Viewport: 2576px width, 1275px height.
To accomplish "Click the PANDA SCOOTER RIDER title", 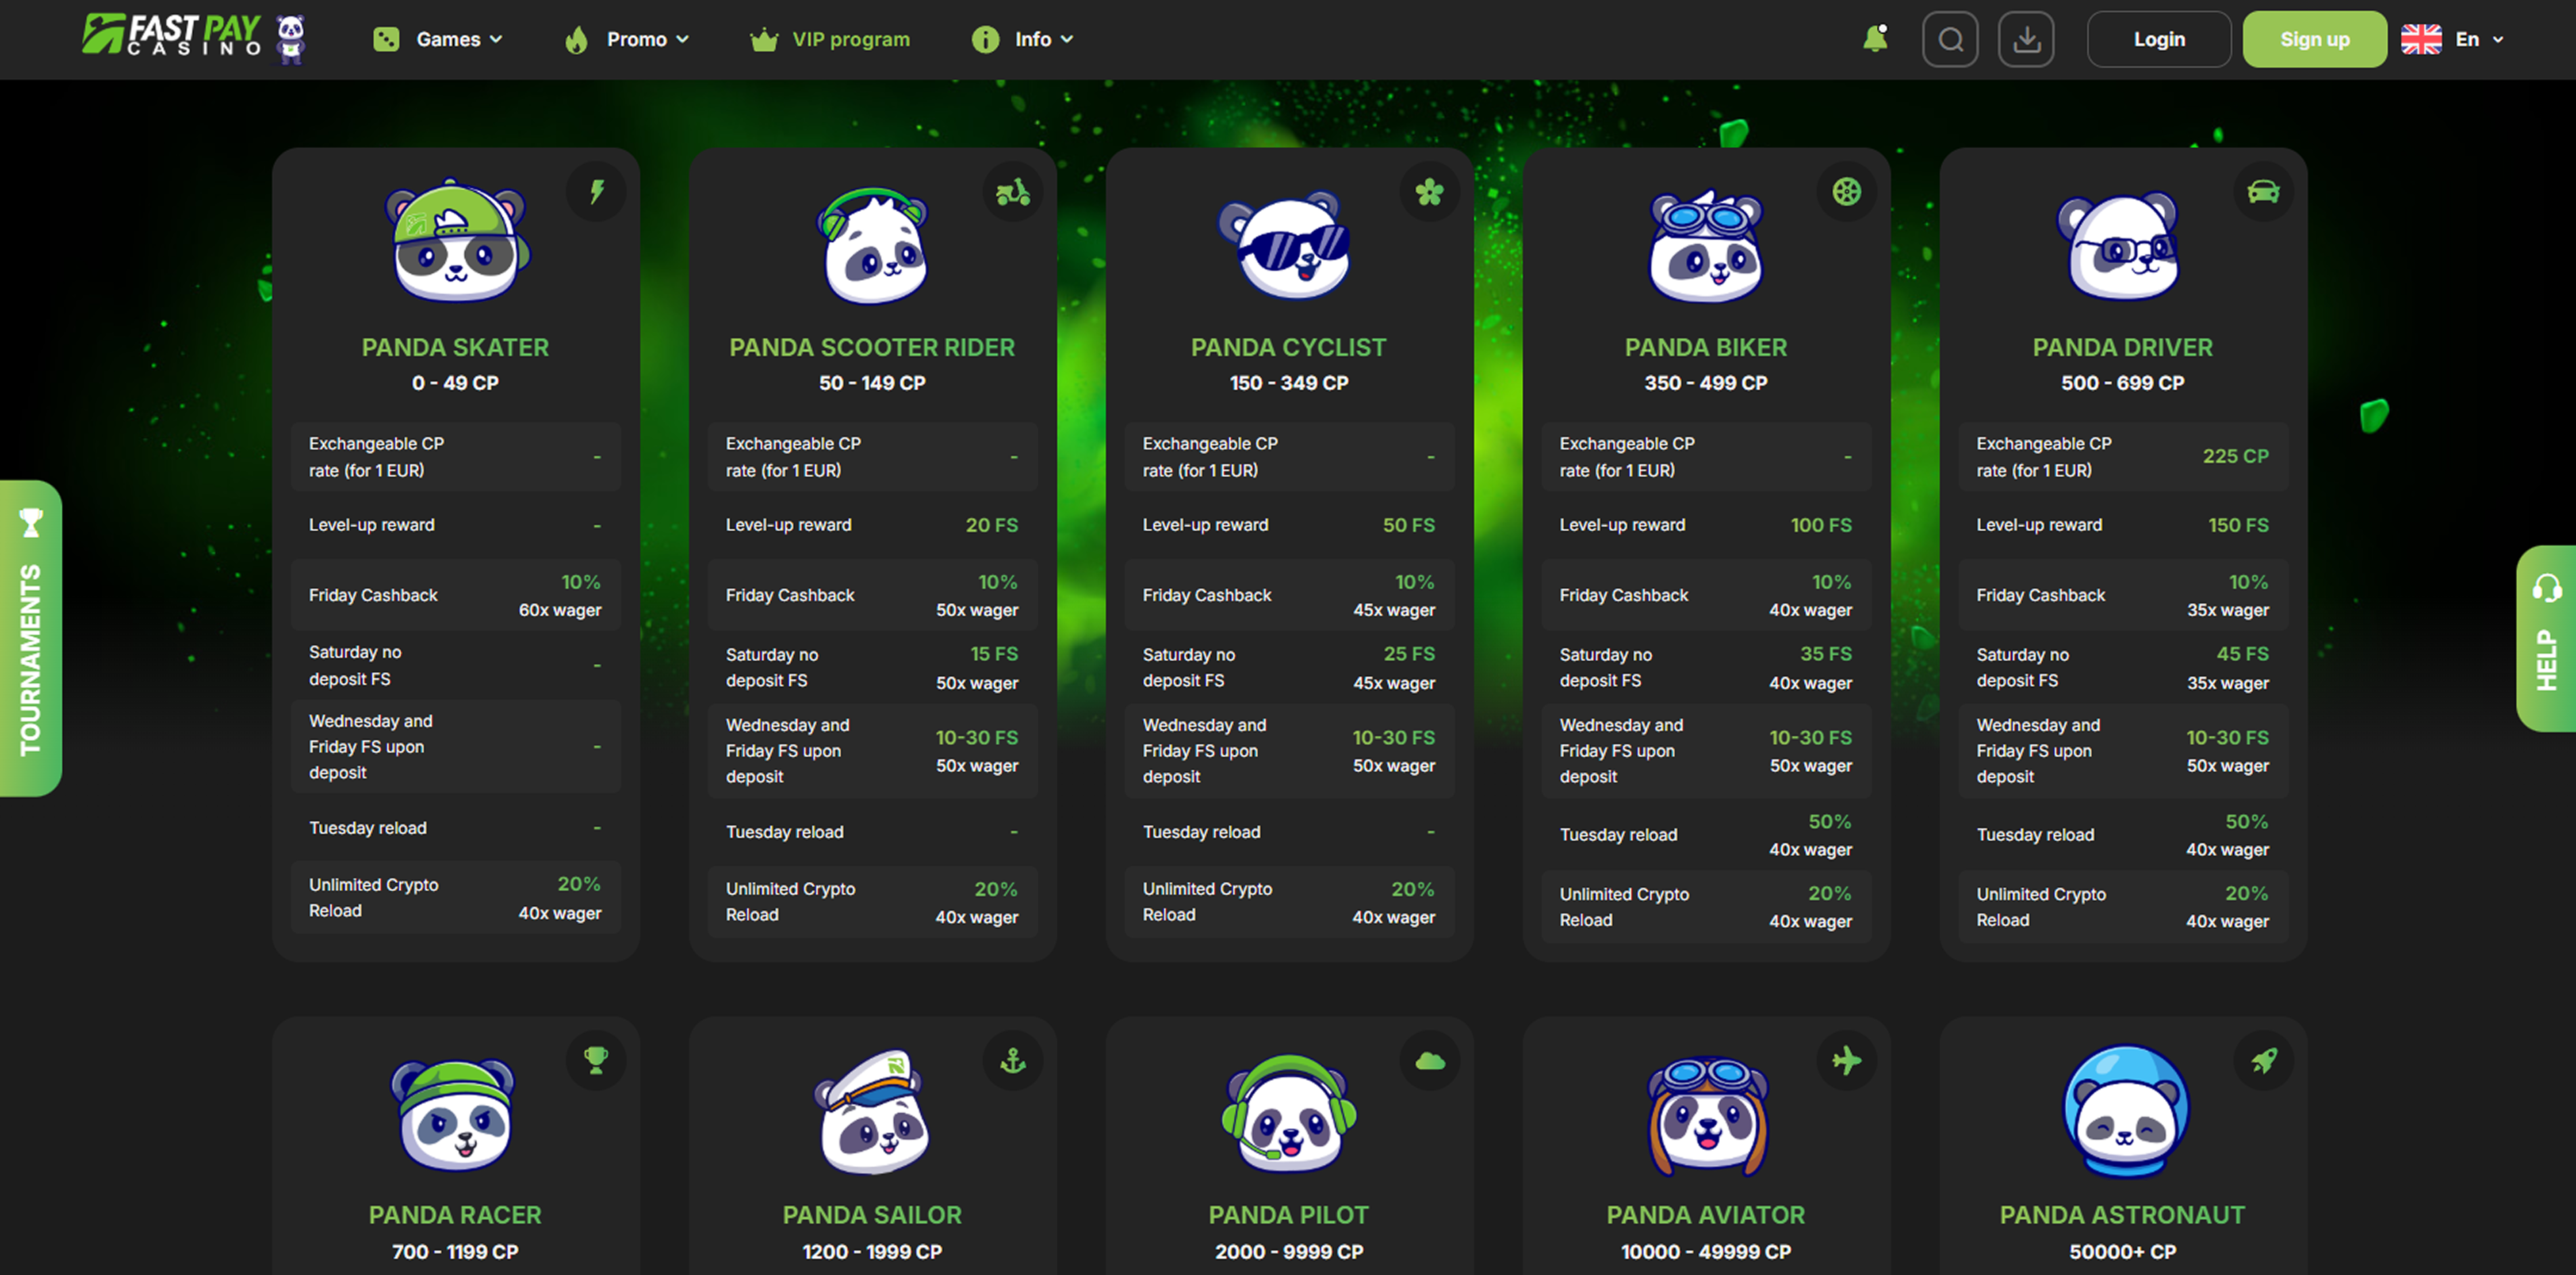I will click(872, 347).
